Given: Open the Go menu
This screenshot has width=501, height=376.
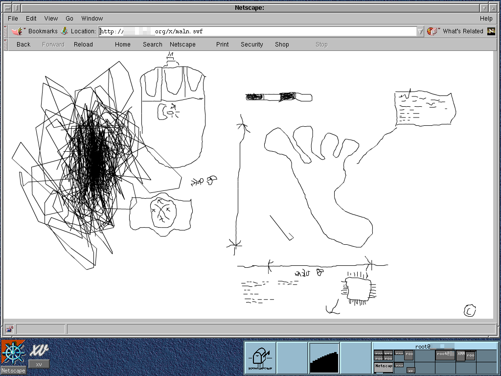Looking at the screenshot, I should click(69, 18).
